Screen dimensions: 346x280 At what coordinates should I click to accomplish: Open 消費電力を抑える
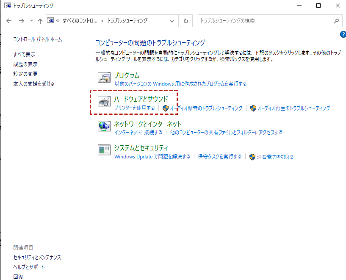coord(275,157)
